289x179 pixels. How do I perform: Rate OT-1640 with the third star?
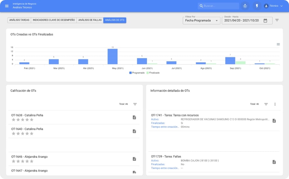(23, 133)
